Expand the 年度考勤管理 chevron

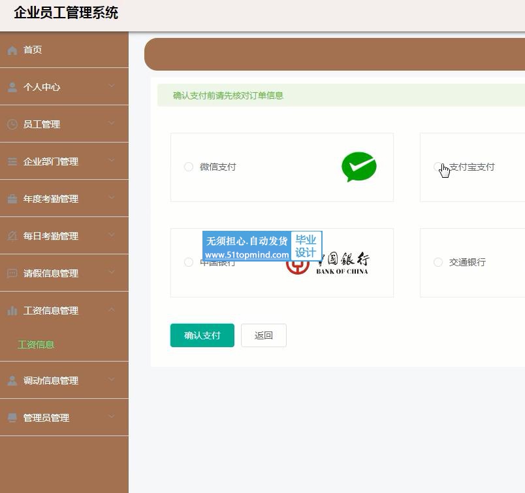pyautogui.click(x=112, y=198)
